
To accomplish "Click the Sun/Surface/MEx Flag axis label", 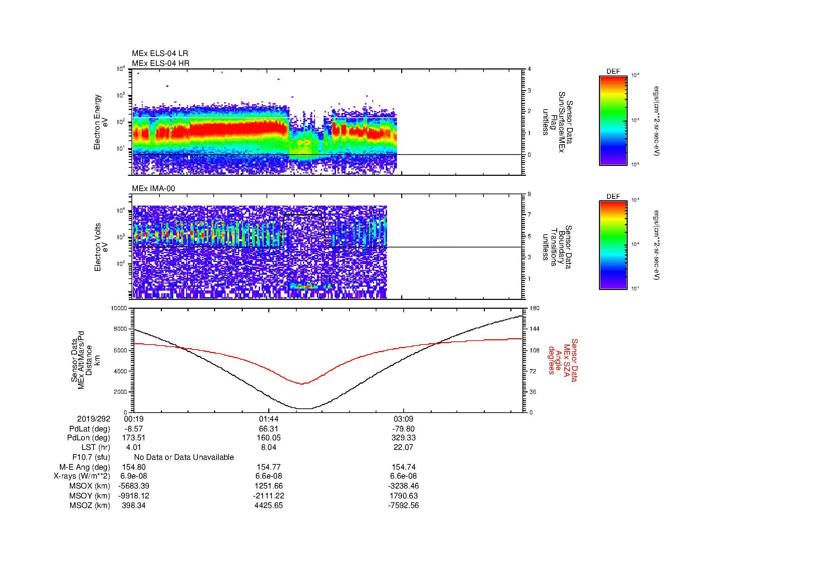I will 557,122.
